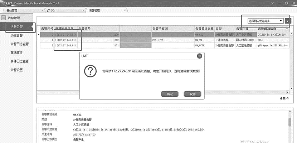Click the 1-通信告警 type cell

(225, 40)
